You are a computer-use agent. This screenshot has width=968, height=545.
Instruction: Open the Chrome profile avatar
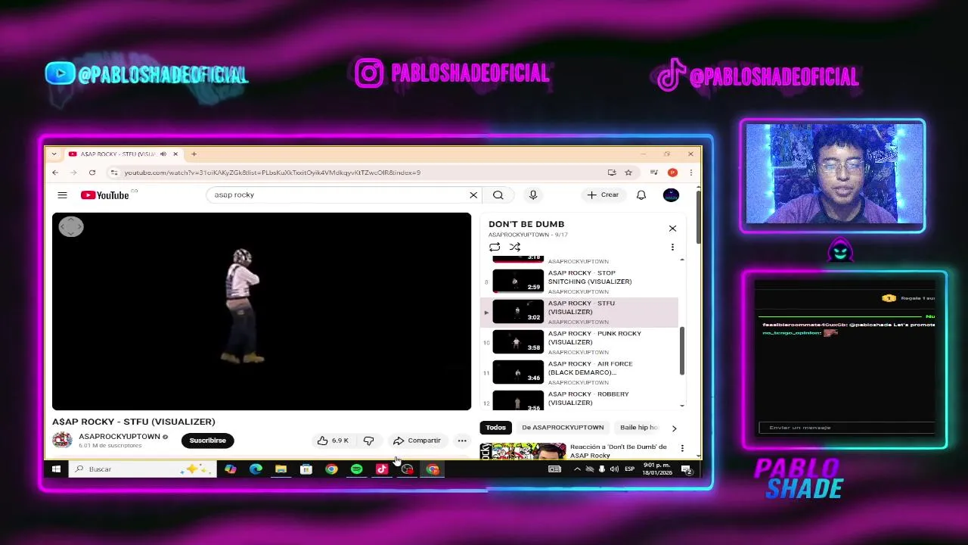coord(672,173)
